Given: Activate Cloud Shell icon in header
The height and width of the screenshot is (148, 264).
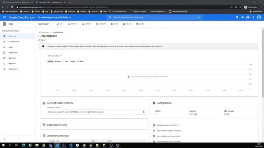Looking at the screenshot, I should 237,17.
